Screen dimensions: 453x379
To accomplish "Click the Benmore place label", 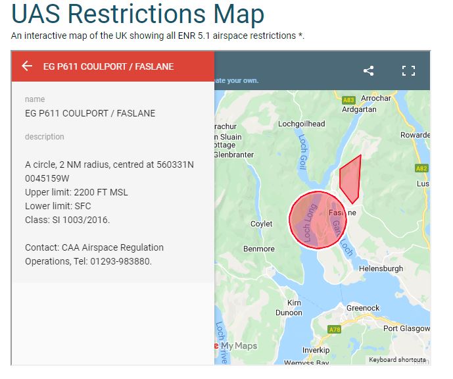I will pos(259,249).
